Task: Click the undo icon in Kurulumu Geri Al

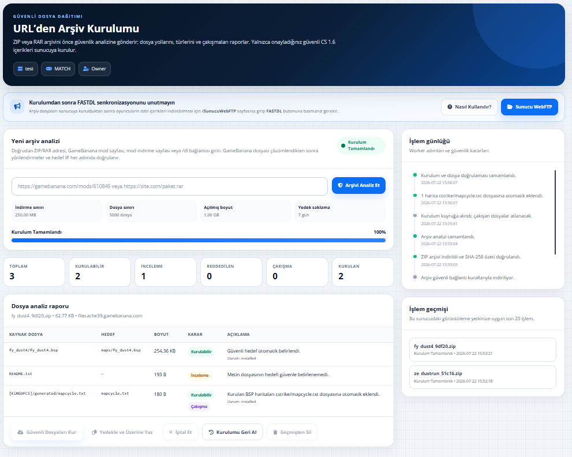Action: (x=211, y=432)
